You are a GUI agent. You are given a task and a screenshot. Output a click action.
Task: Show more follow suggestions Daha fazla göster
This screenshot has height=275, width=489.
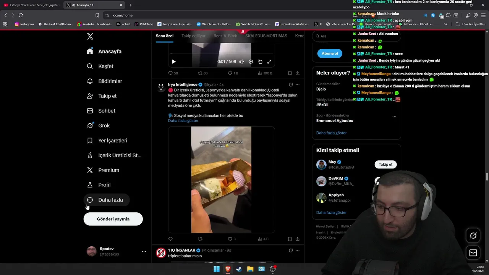click(332, 212)
